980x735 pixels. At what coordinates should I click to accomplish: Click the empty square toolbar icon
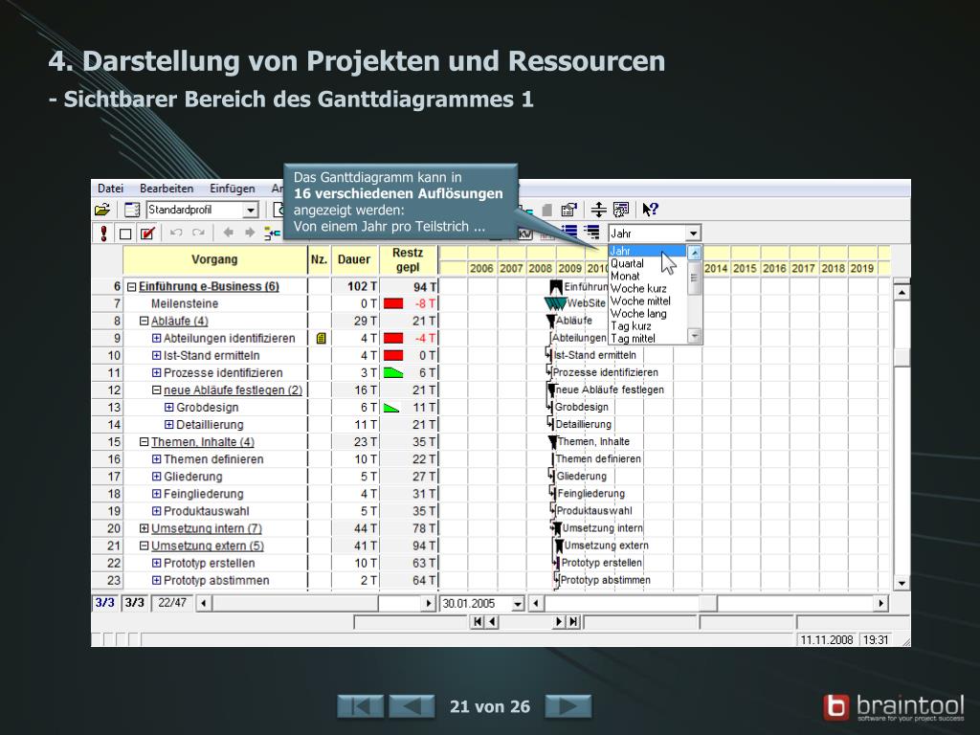point(125,234)
